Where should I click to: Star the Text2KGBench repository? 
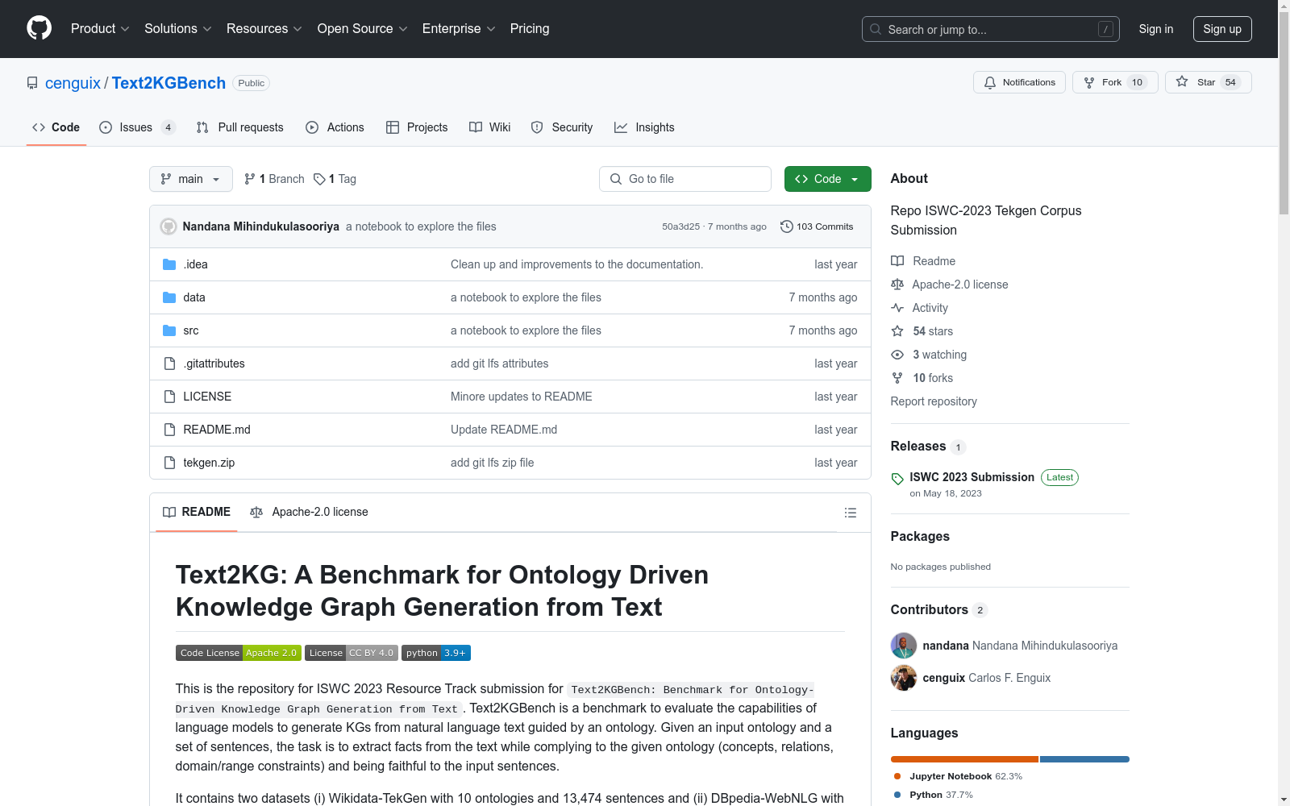[x=1208, y=82]
